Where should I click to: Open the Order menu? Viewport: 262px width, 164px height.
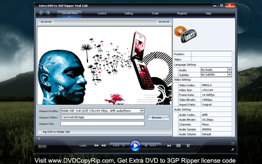(x=155, y=13)
